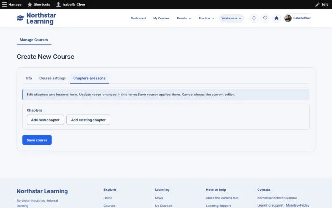
Task: Click the Northstar graduation cap logo
Action: [x=20, y=18]
